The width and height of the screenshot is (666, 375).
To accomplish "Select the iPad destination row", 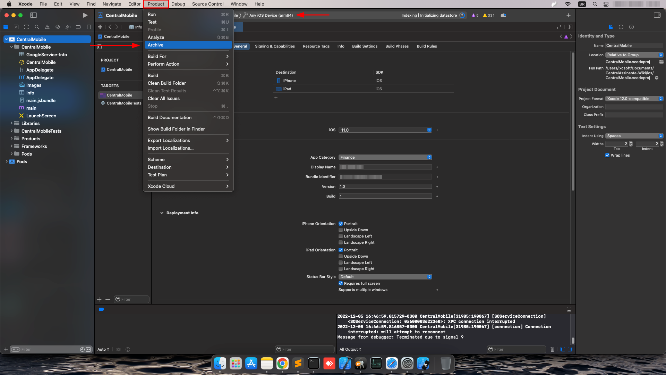I will coord(364,89).
